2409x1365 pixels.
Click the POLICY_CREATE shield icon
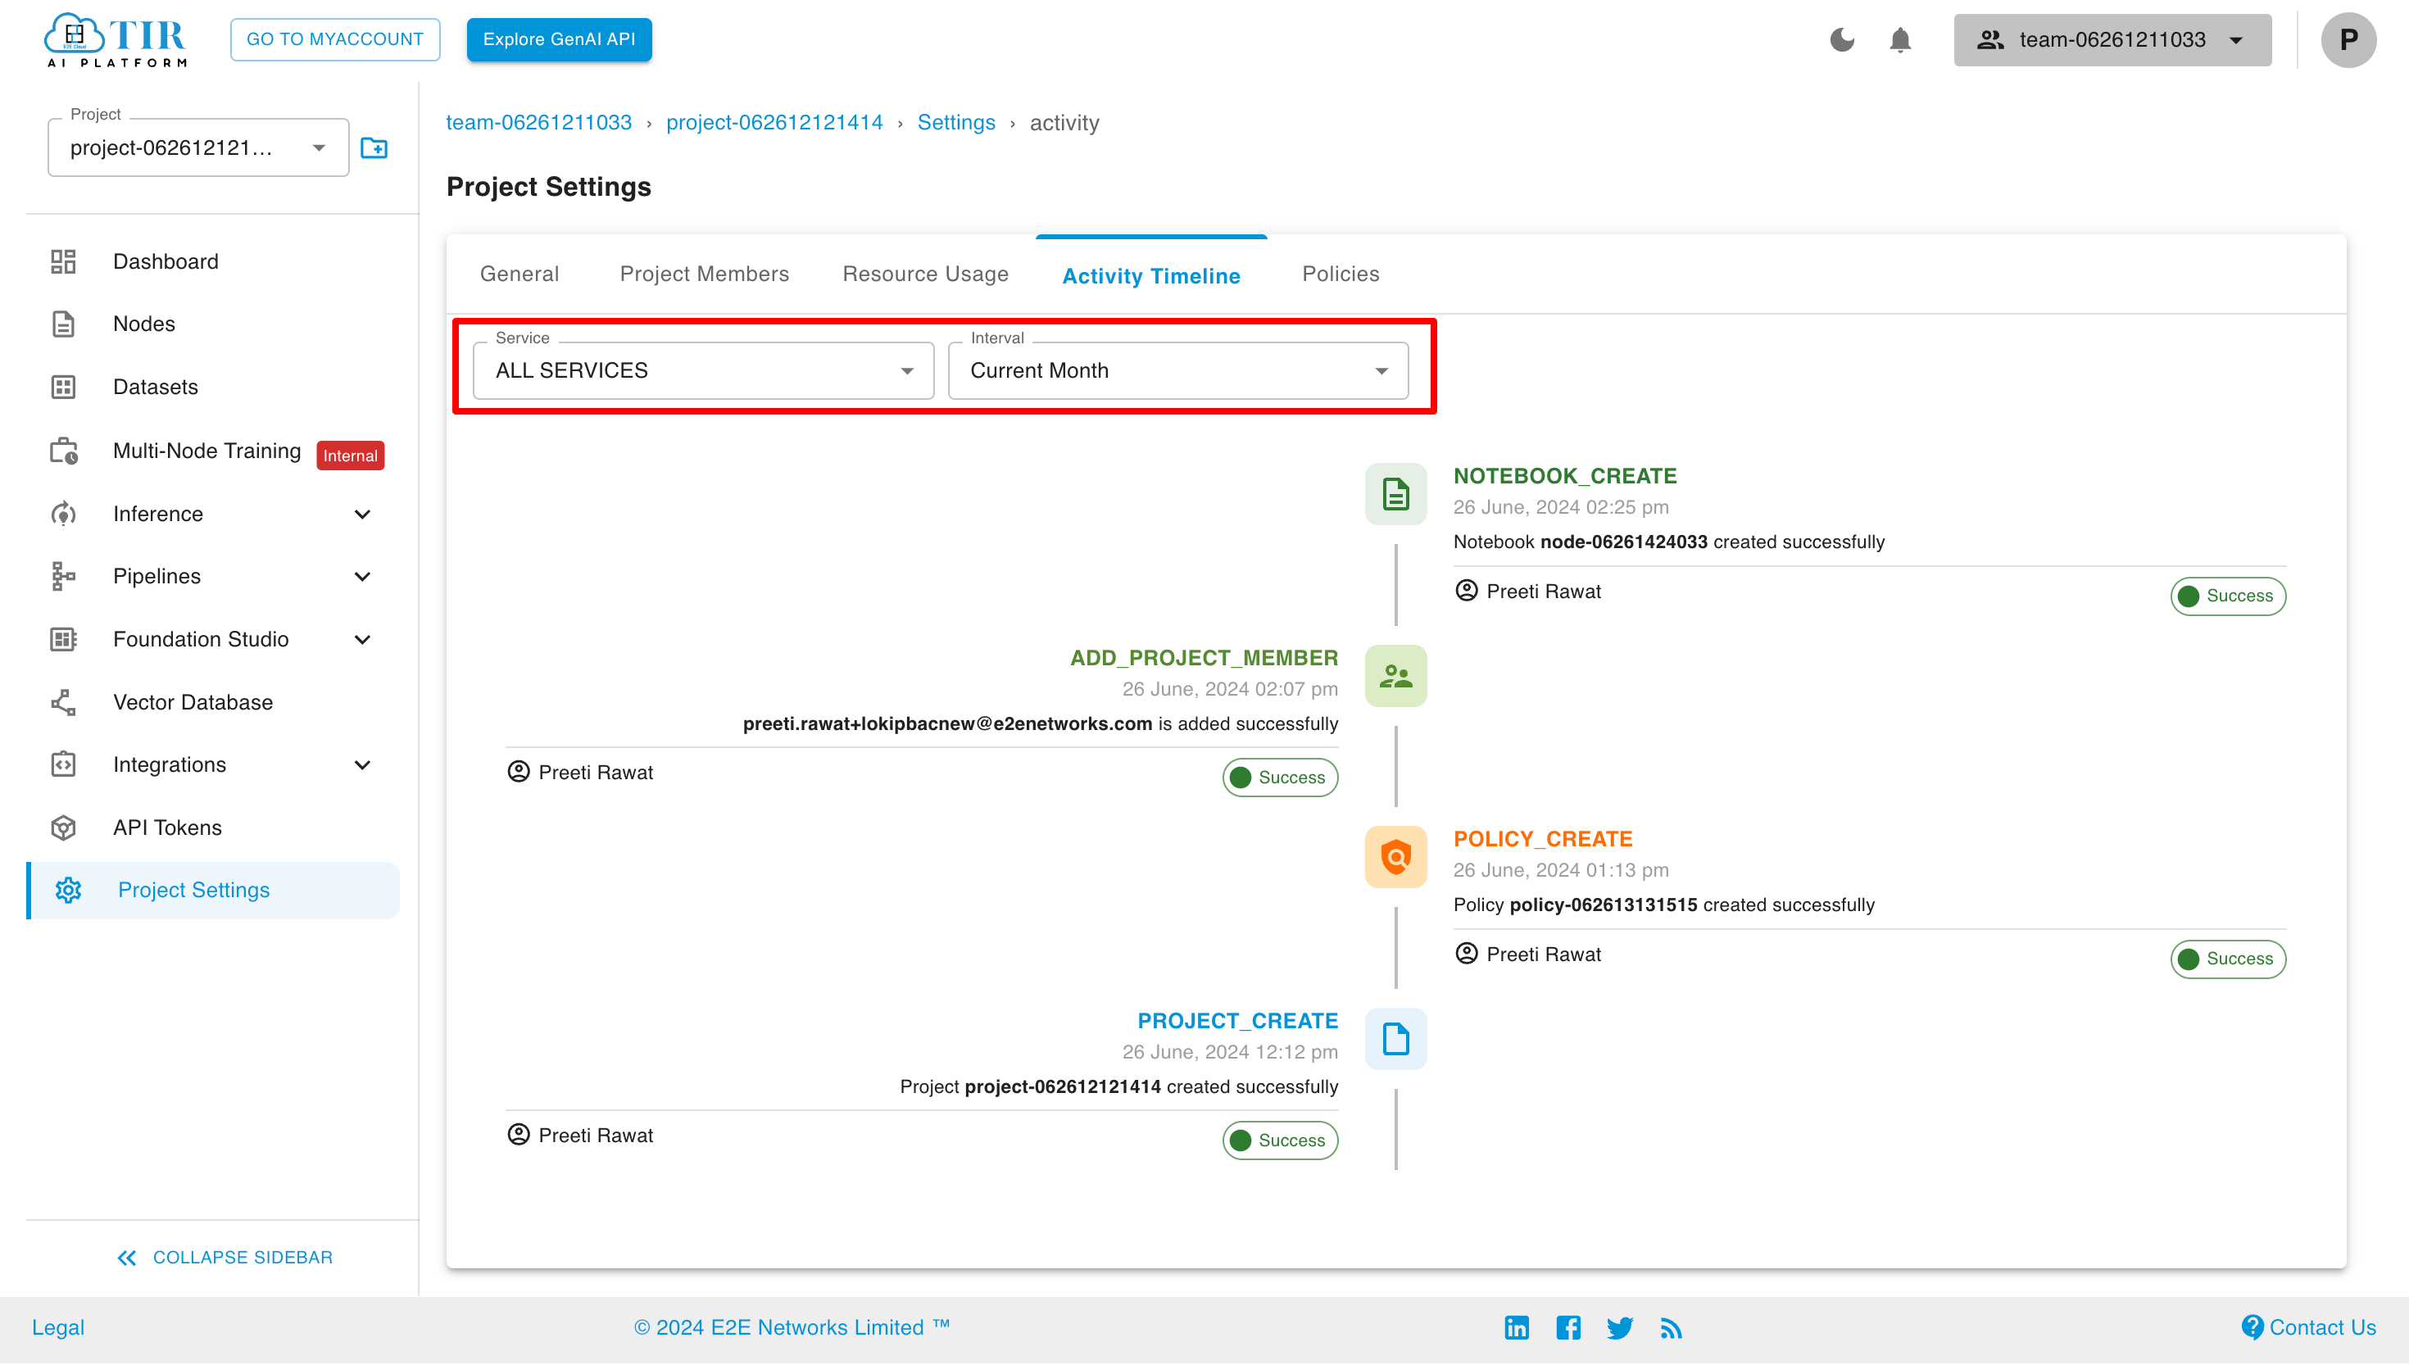(x=1395, y=857)
